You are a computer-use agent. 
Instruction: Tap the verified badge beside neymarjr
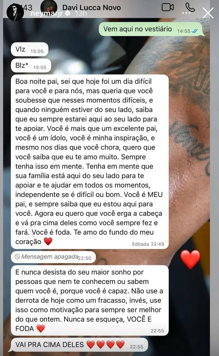68,14
